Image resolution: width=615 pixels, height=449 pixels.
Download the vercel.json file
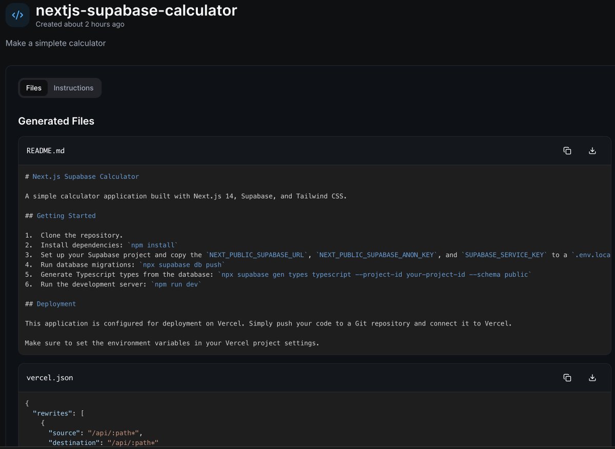[x=592, y=378]
